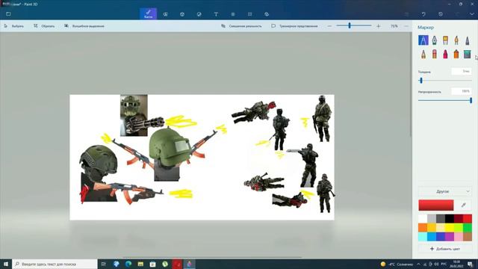Select the Brushes (Кисти) tab
This screenshot has width=478, height=269.
pyautogui.click(x=149, y=13)
